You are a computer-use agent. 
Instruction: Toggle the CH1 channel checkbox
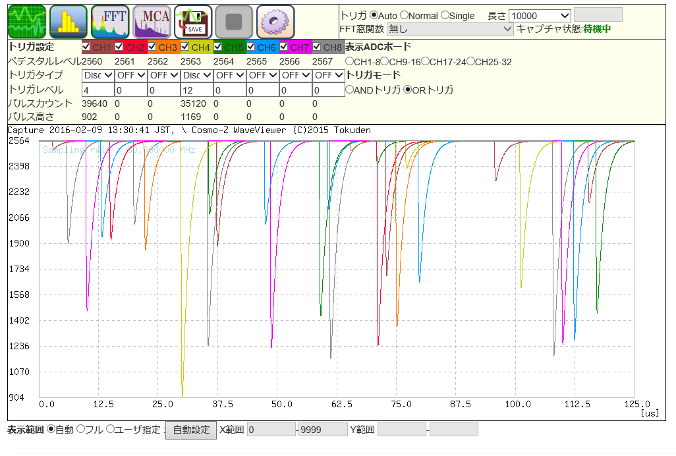86,47
